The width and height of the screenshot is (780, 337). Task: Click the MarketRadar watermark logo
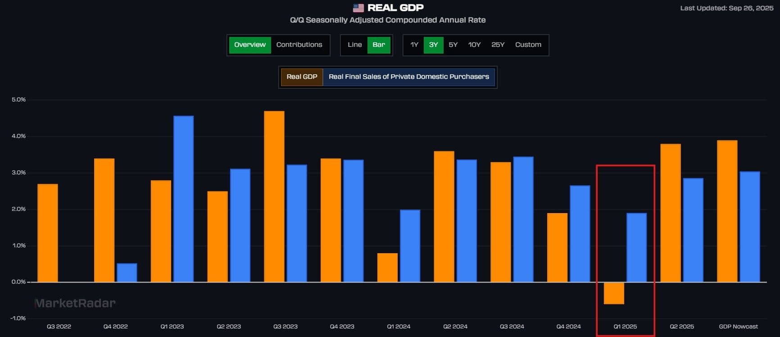click(75, 303)
